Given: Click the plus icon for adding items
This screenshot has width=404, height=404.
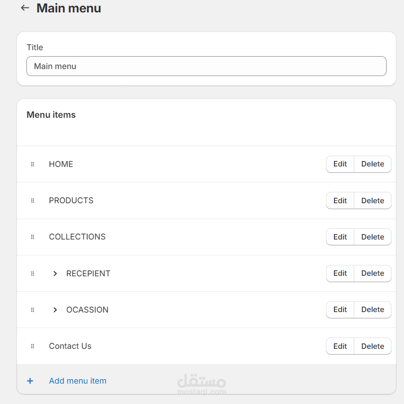Looking at the screenshot, I should click(x=30, y=381).
